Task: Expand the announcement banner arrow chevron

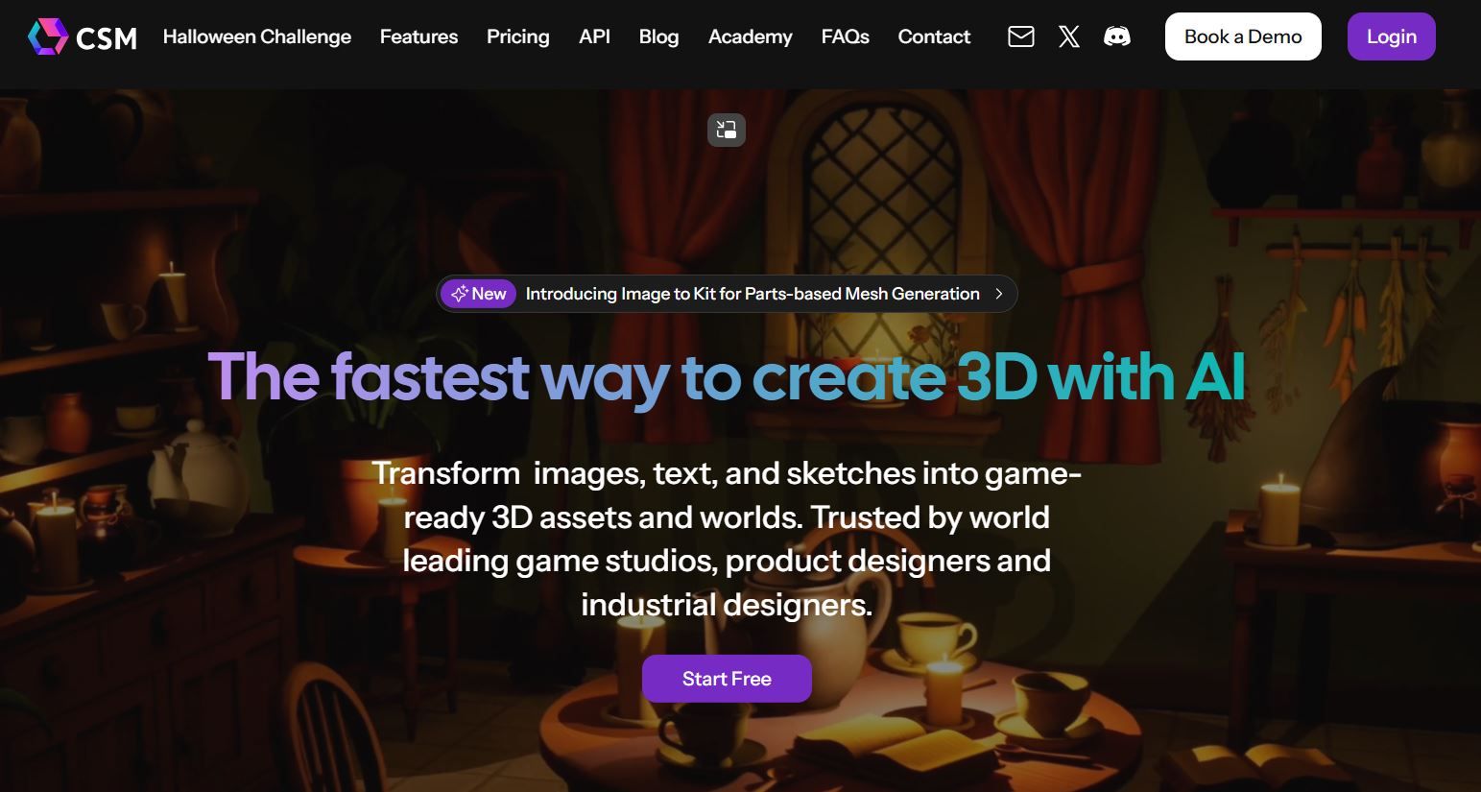Action: (x=999, y=294)
